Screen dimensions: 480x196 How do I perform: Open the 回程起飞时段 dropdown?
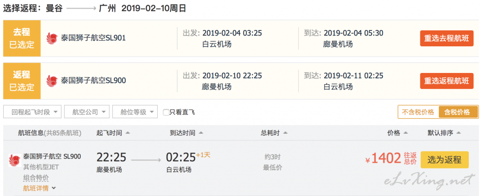pos(32,112)
